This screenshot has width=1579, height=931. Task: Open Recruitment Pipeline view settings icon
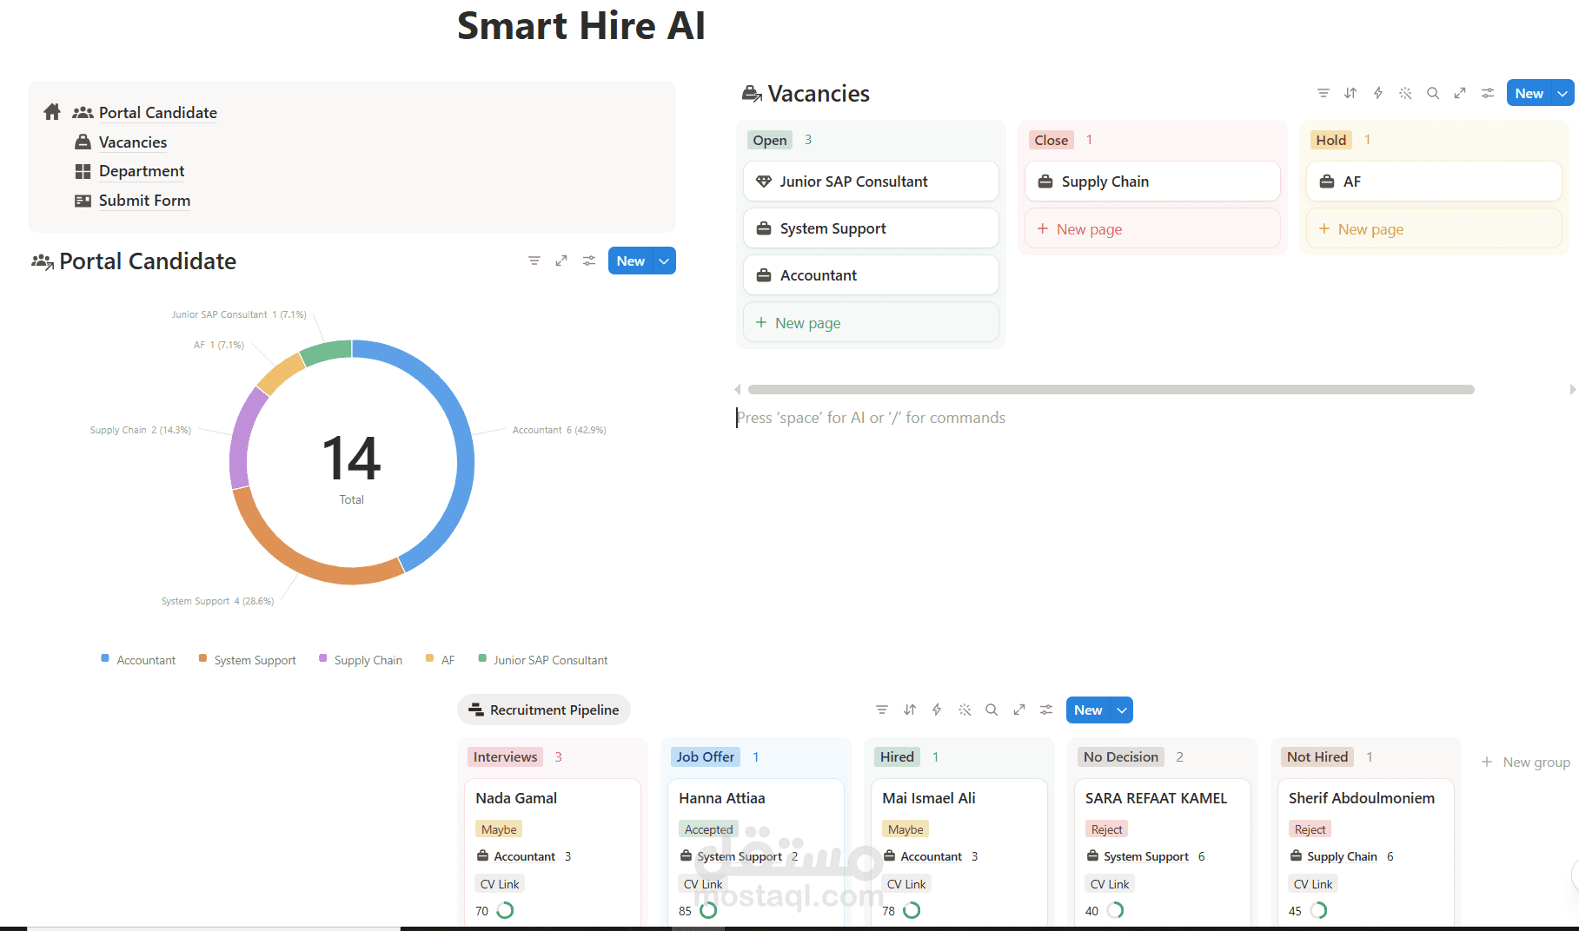click(1046, 710)
